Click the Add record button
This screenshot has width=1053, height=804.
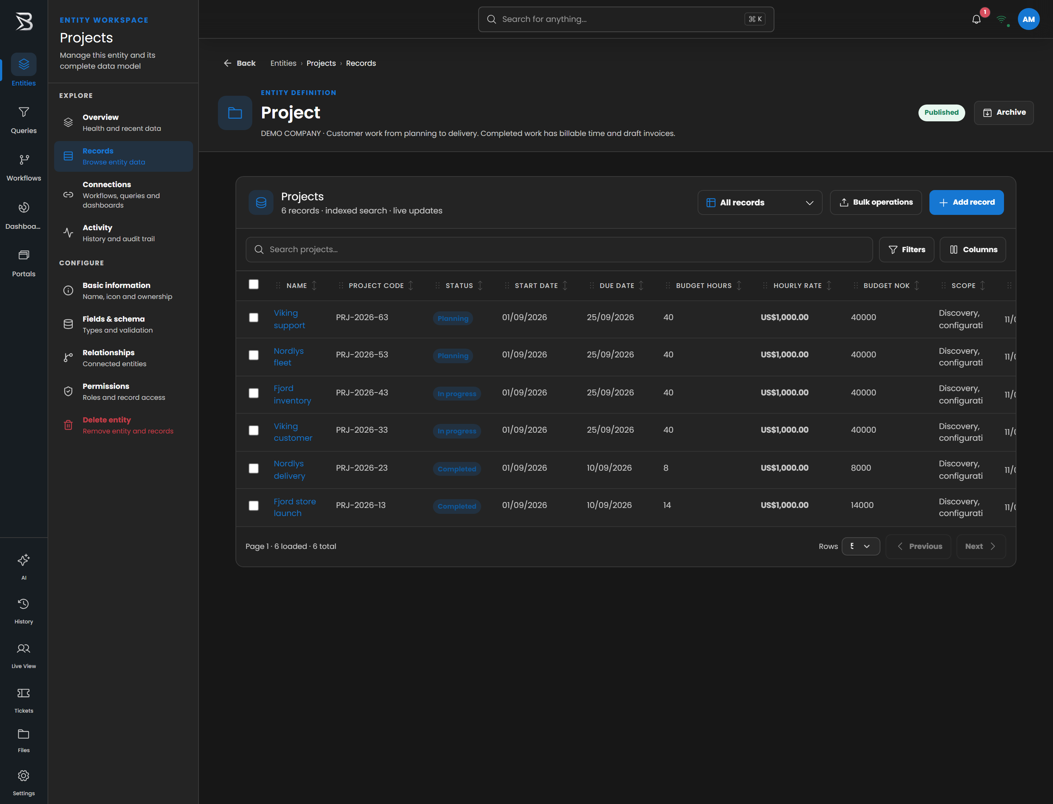(966, 202)
